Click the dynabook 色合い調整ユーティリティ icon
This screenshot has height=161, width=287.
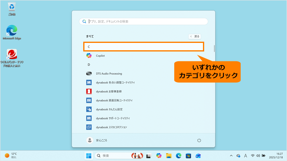(89, 83)
